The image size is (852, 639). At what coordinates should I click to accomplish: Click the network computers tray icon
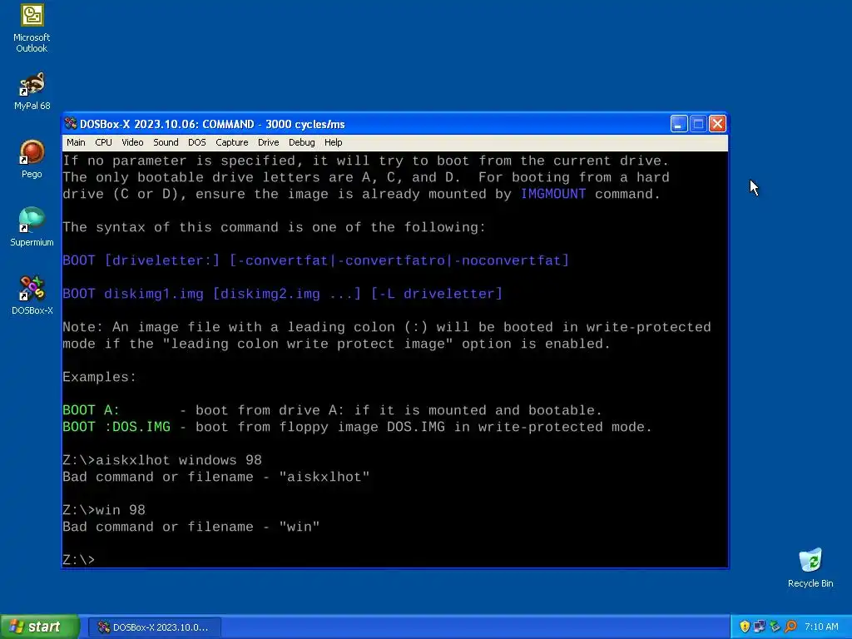click(x=760, y=627)
